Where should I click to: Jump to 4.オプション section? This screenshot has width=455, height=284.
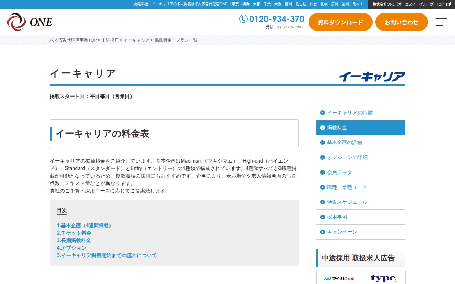click(x=71, y=248)
